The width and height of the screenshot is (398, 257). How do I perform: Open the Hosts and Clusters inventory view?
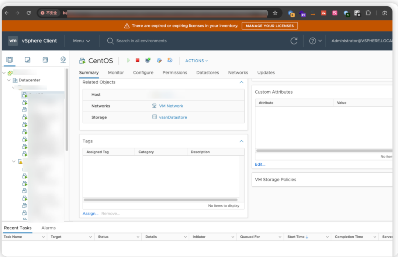[10, 60]
